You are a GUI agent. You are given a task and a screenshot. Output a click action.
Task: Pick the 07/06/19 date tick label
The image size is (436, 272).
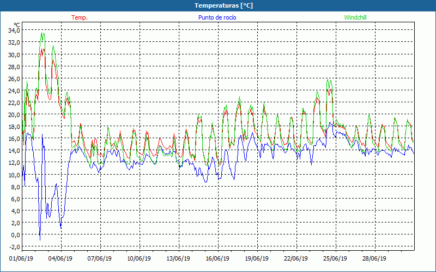coord(100,258)
